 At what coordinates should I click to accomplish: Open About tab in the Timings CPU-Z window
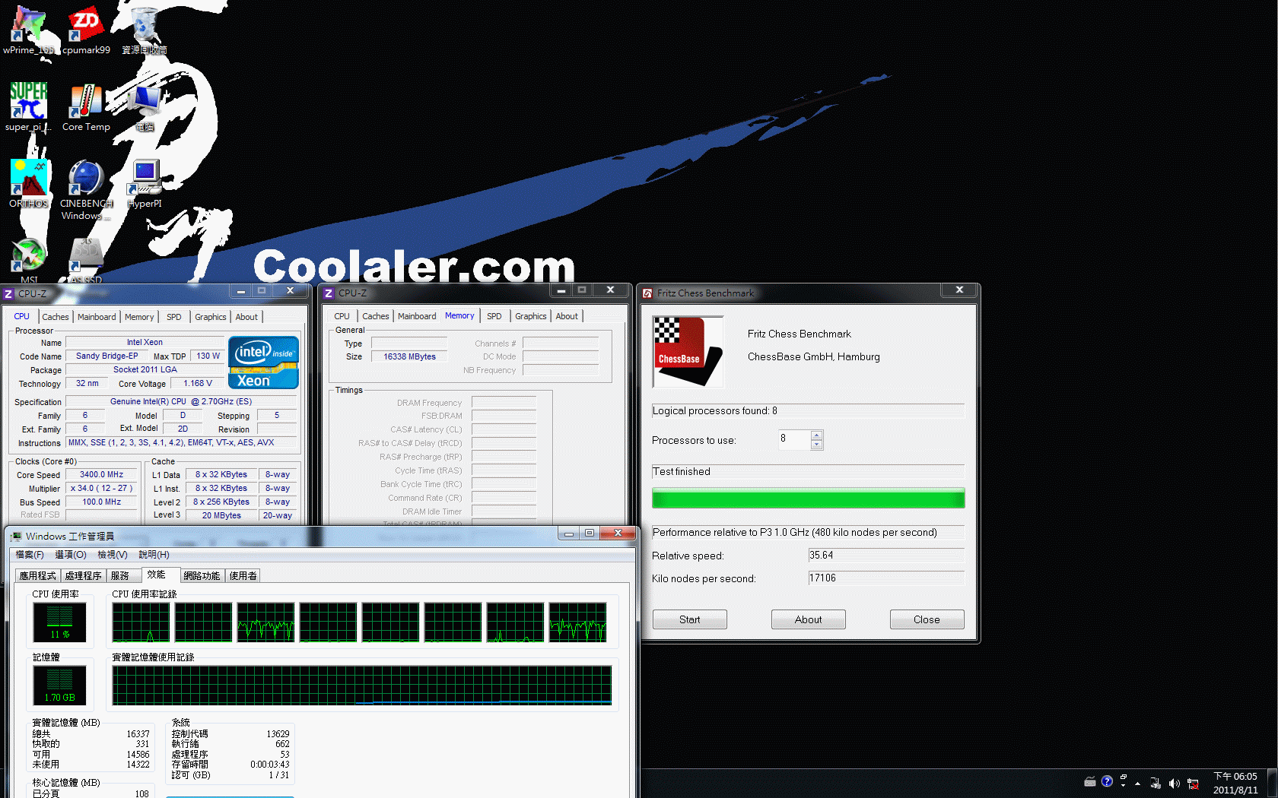(567, 316)
